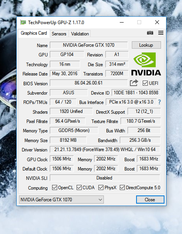Screen dimensions: 182x234
Task: Expand the NVIDIA GeForce GTX 1070 dropdown
Action: (x=61, y=199)
